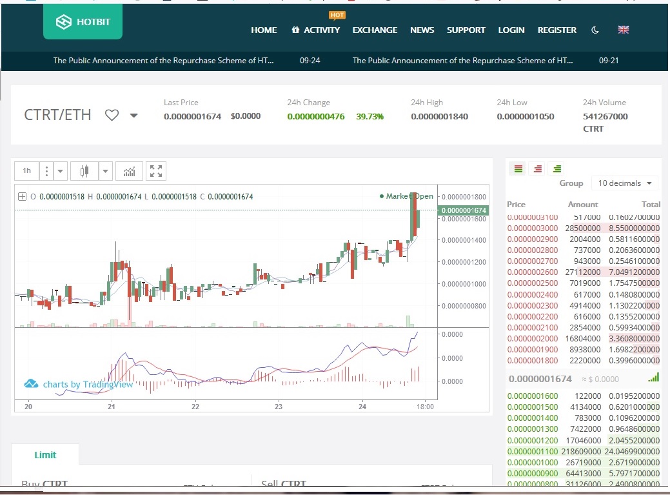Select the Limit order tab

(x=45, y=455)
